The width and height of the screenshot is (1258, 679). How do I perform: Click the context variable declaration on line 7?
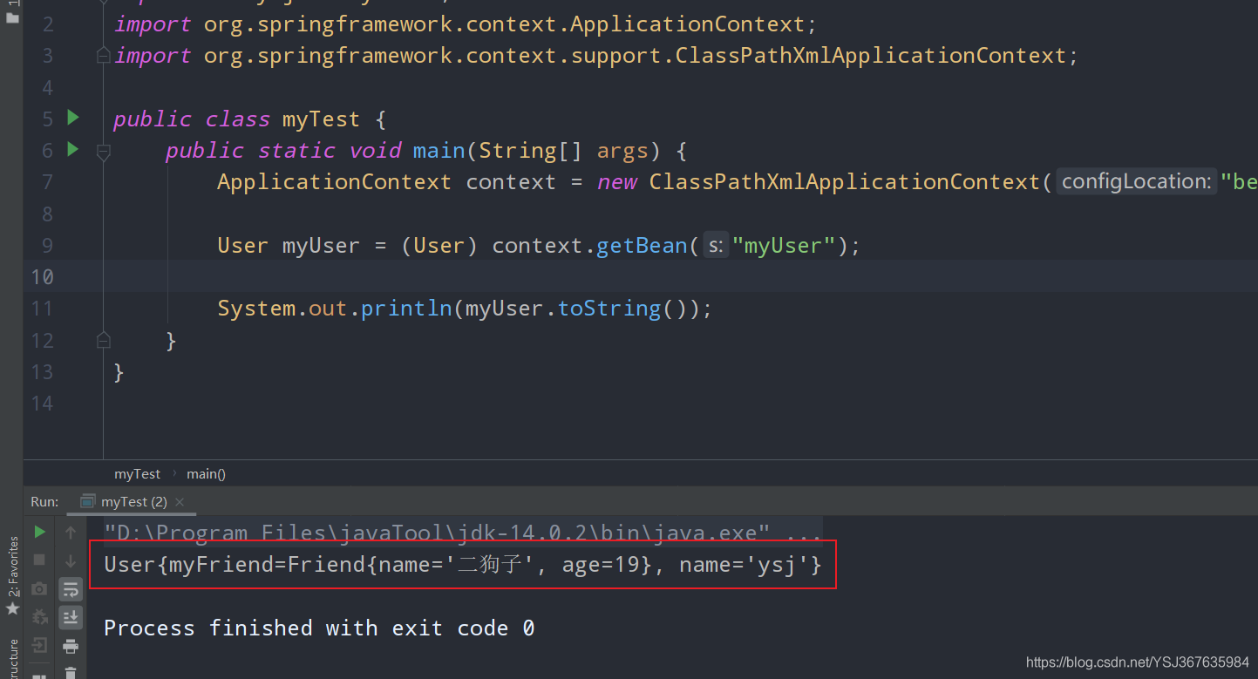pos(511,182)
